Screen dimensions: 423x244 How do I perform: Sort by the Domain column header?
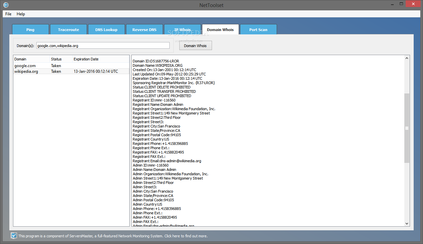point(32,59)
